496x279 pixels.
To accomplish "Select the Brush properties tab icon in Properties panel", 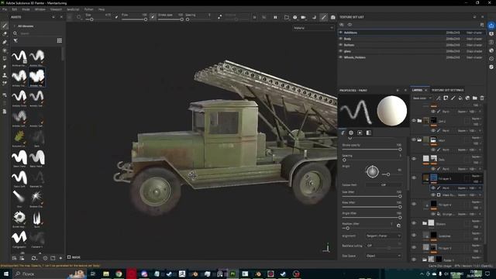I will point(343,133).
